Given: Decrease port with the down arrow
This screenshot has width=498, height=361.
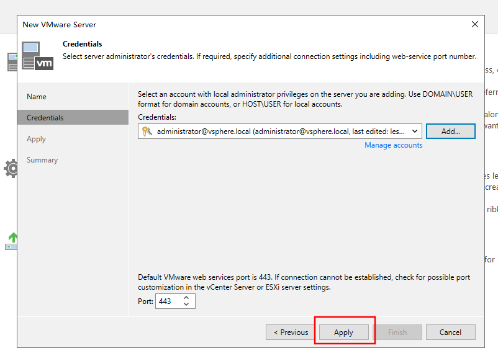Looking at the screenshot, I should 186,304.
